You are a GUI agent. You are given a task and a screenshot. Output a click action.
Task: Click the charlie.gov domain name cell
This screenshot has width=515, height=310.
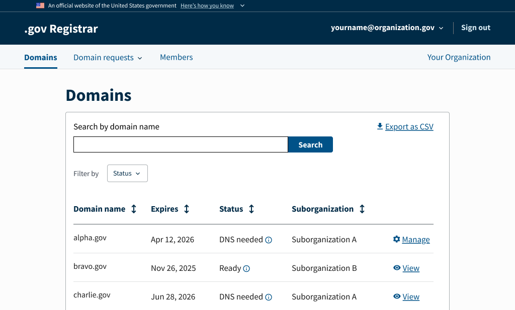click(x=92, y=295)
